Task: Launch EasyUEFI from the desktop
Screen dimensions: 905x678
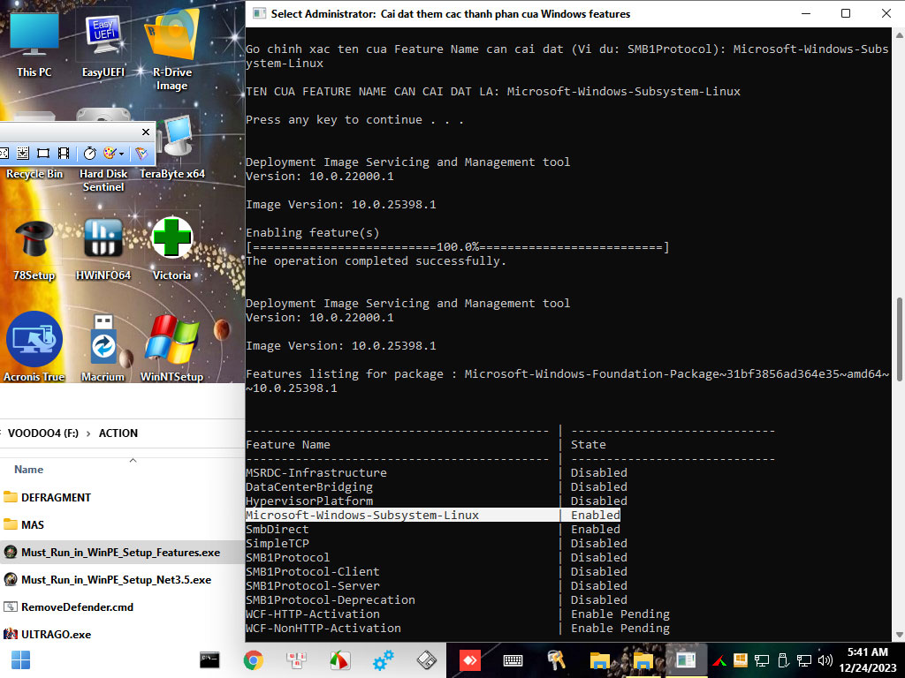Action: [103, 45]
